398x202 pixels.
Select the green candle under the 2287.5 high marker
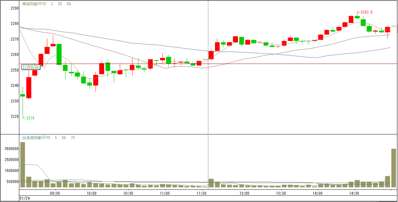click(357, 17)
